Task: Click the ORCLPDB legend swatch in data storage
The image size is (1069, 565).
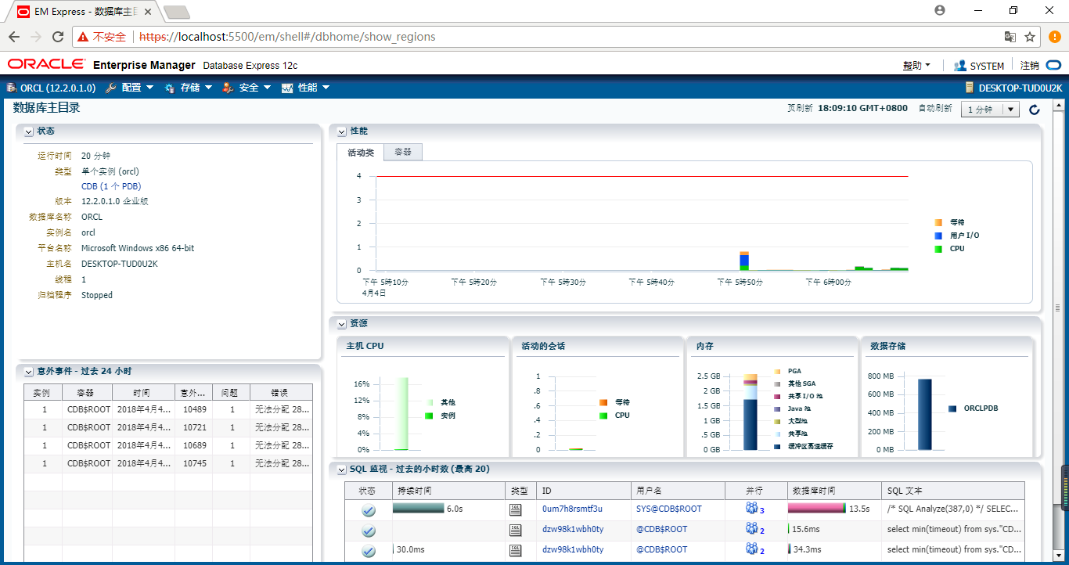Action: (952, 408)
